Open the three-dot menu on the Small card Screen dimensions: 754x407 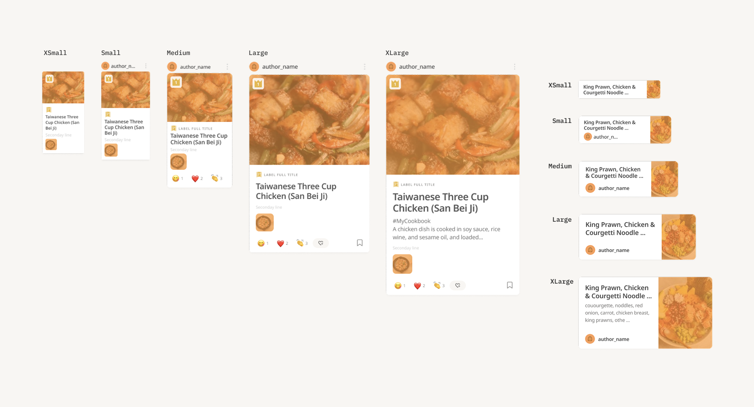(x=146, y=66)
